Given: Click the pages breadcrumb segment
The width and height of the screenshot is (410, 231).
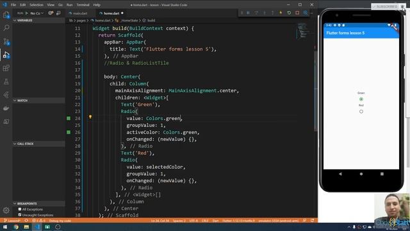Looking at the screenshot, I should click(81, 21).
